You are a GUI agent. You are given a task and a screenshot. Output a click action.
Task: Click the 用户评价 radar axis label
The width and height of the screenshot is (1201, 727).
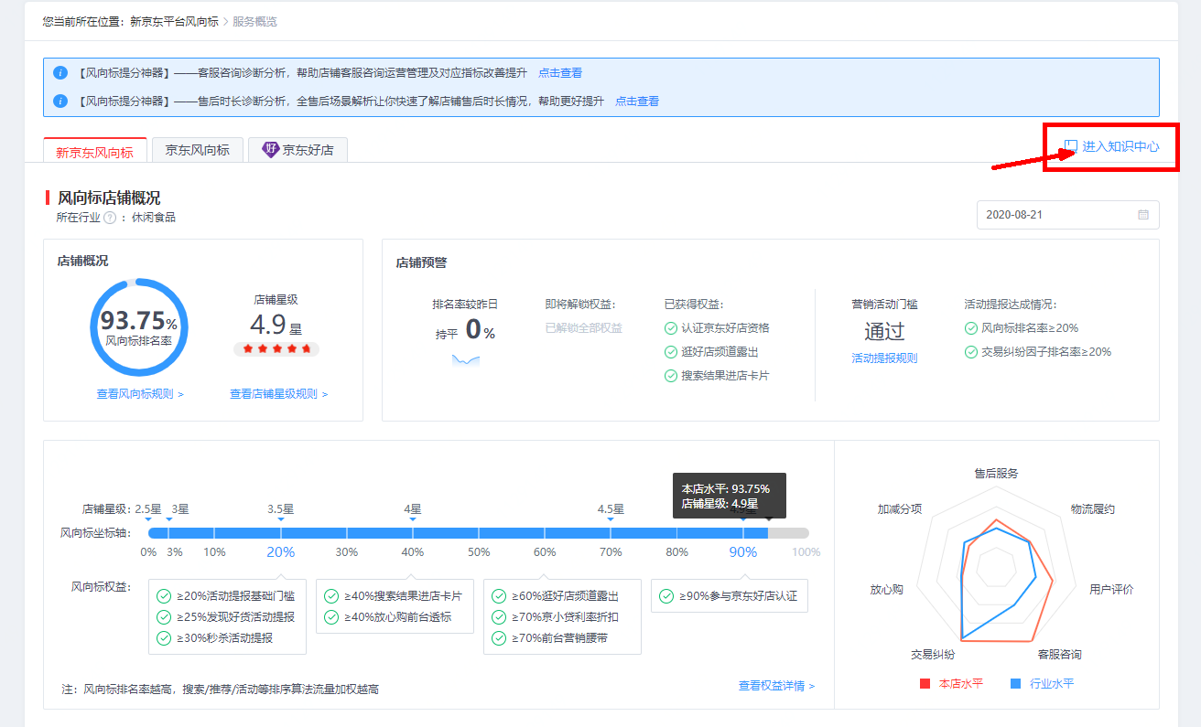coord(1111,590)
